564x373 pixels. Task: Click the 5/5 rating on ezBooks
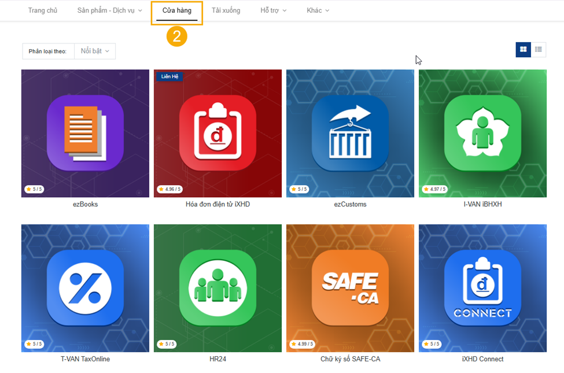(x=34, y=189)
